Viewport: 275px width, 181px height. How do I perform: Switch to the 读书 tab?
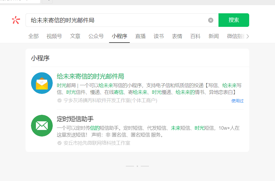coord(158,36)
